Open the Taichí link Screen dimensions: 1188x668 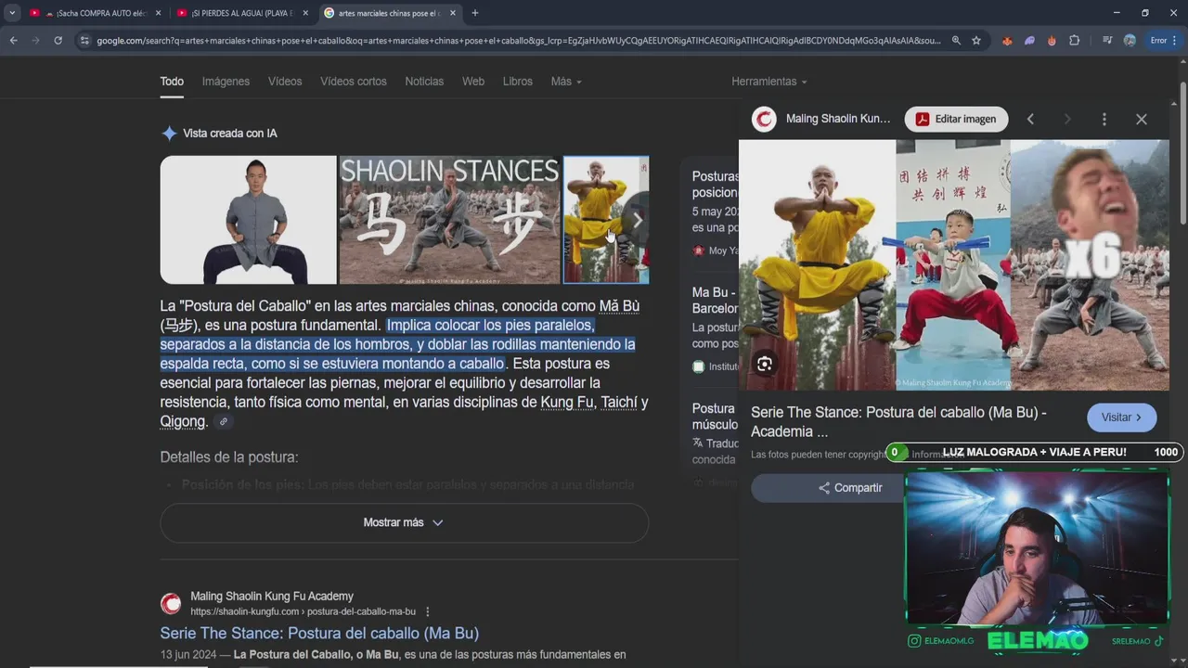(x=619, y=403)
